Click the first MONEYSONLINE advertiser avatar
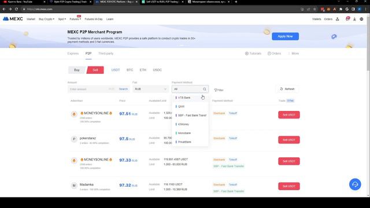This screenshot has width=370, height=208. [x=74, y=114]
